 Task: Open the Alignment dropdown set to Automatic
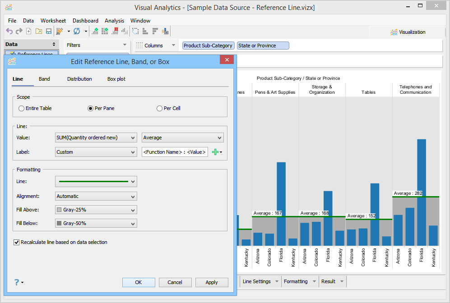[x=96, y=196]
